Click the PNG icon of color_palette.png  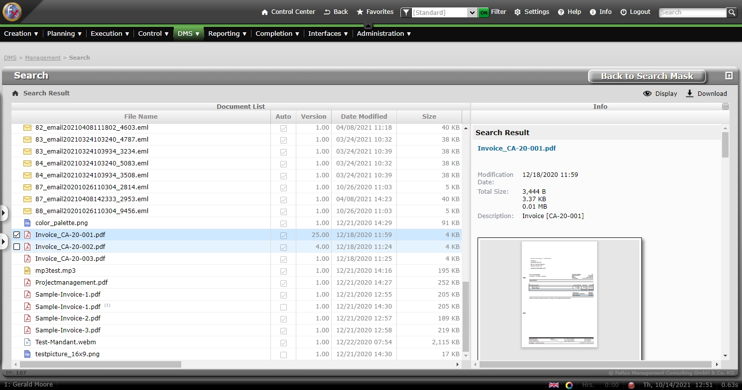(27, 223)
